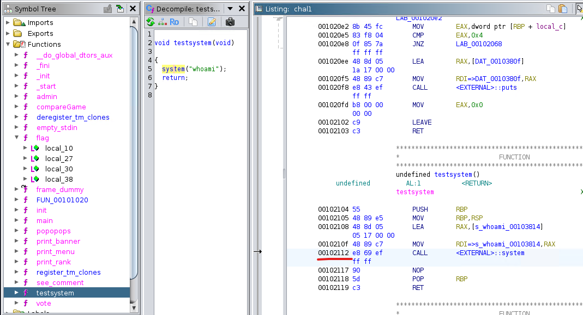Click the function icon beside main
Image resolution: width=583 pixels, height=315 pixels.
tap(26, 220)
